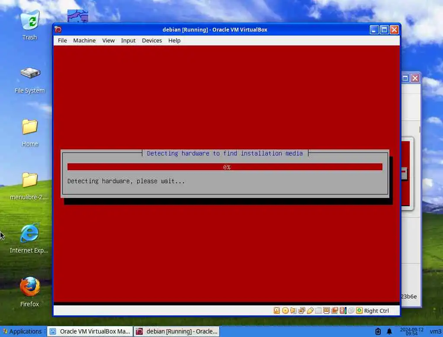Click the optical disk status icon
This screenshot has width=443, height=337.
286,311
